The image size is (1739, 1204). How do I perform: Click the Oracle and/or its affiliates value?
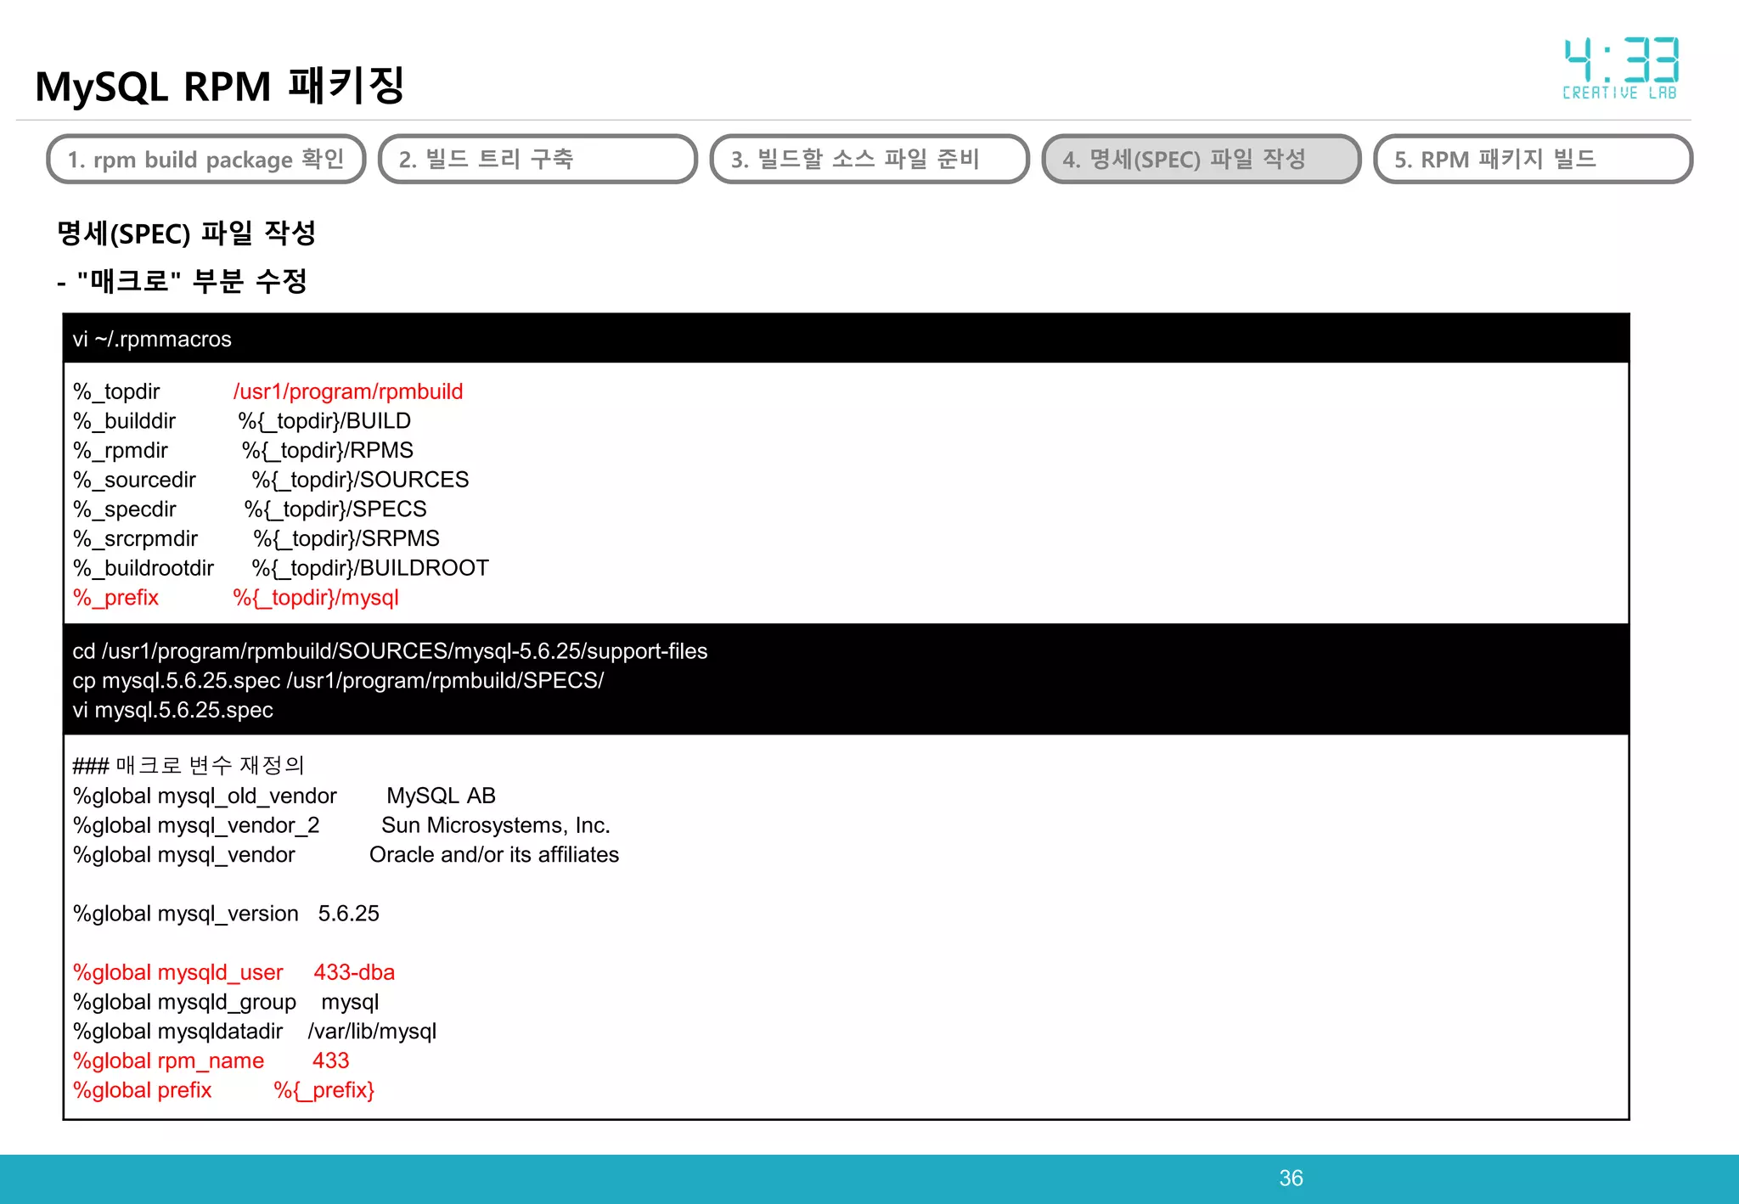(494, 854)
